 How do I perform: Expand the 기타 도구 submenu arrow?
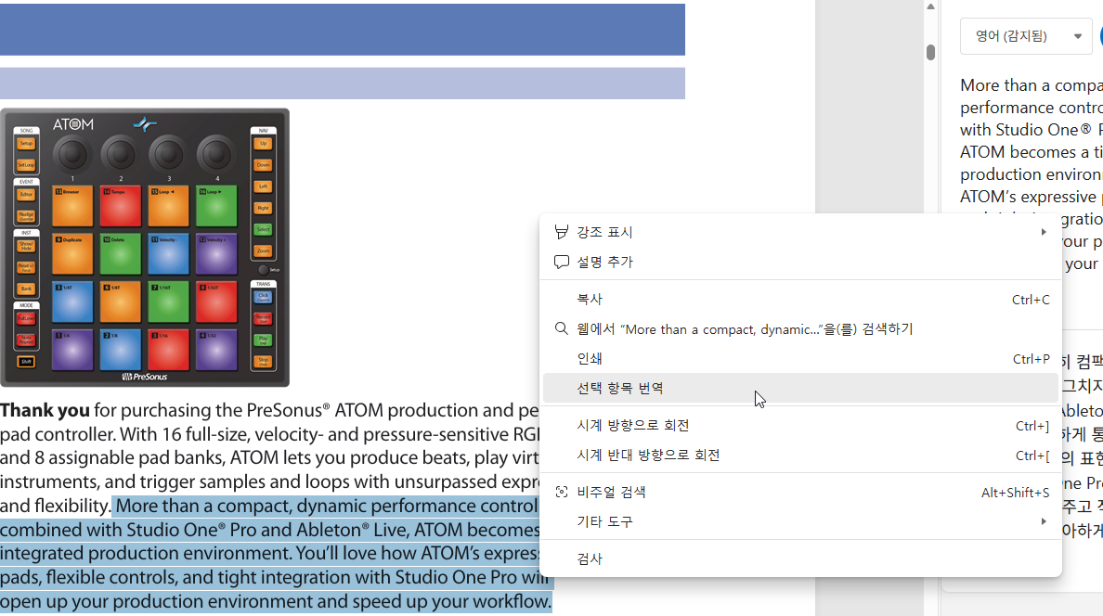(1045, 521)
